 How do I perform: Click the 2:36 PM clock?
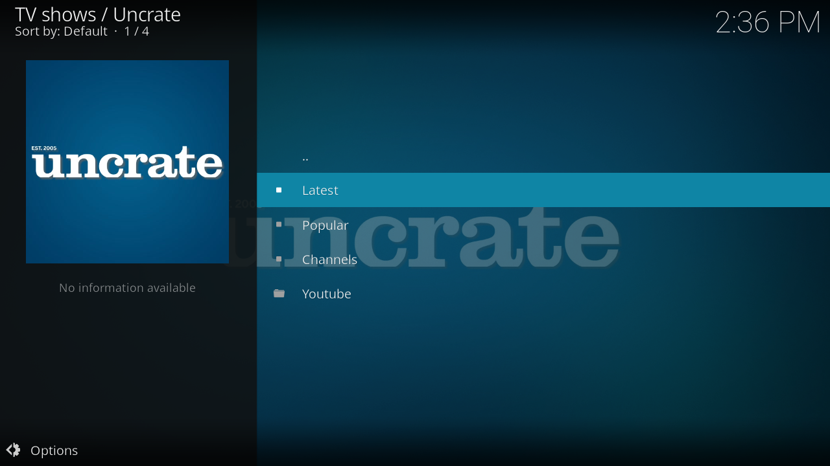768,23
